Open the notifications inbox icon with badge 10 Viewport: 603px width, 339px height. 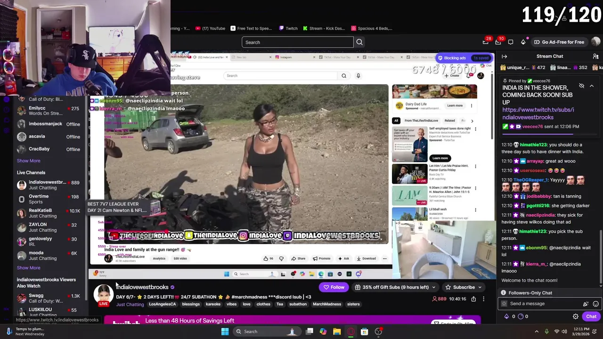coord(498,42)
